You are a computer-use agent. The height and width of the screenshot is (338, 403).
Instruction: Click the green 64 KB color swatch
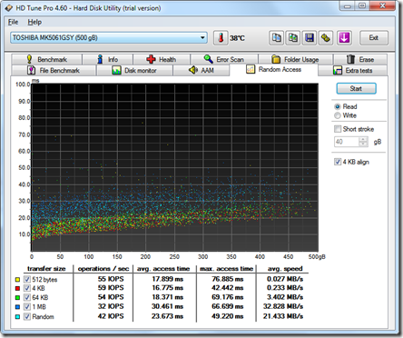pyautogui.click(x=17, y=298)
